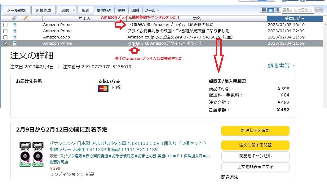This screenshot has height=188, width=327.
Task: Uncheck the Amazonプライムへようこそ mail checkbox
Action: tap(5, 44)
